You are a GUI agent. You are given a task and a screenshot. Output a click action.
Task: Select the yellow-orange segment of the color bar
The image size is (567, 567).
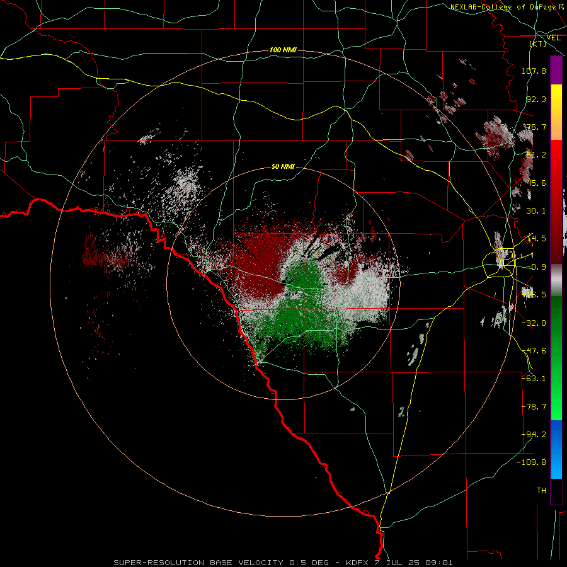tap(556, 112)
